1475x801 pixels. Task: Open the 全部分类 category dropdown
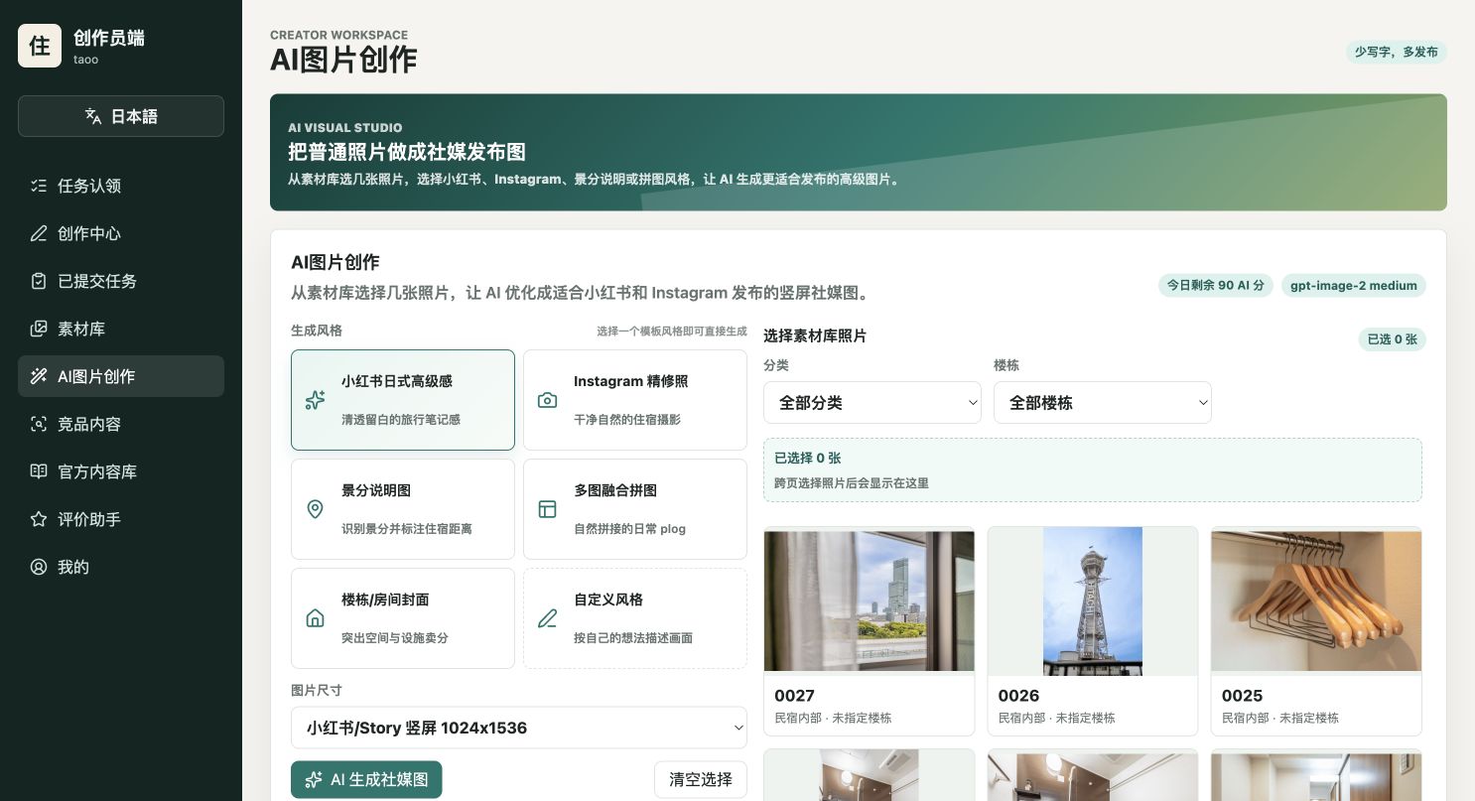click(x=872, y=403)
